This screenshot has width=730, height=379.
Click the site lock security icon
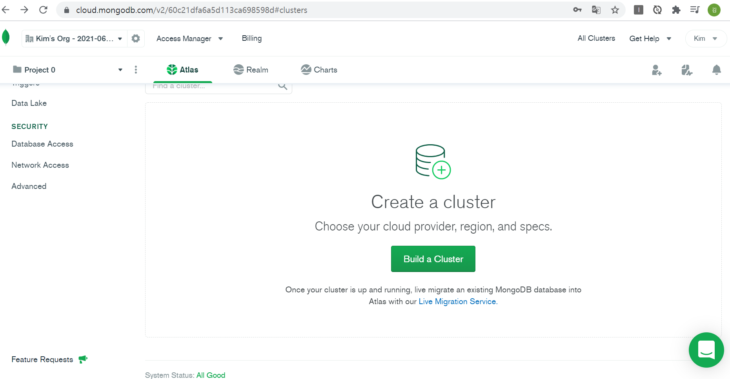point(67,10)
